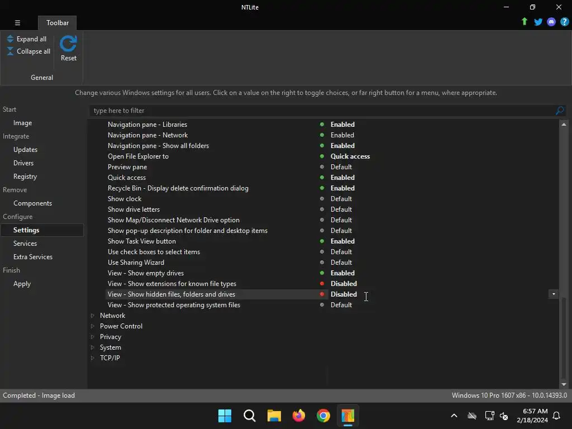Viewport: 572px width, 429px height.
Task: Expand the Network tree node
Action: point(92,316)
